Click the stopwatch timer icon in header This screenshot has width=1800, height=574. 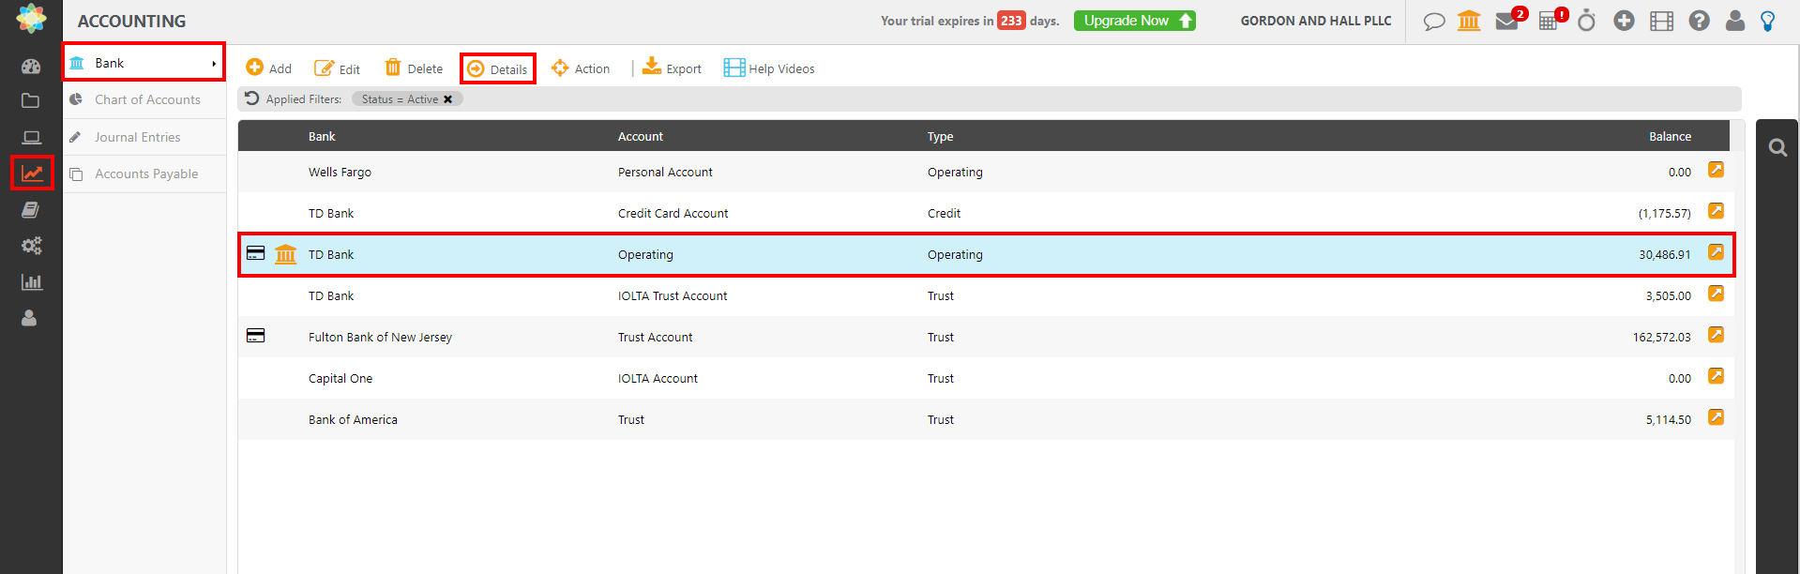(x=1586, y=21)
